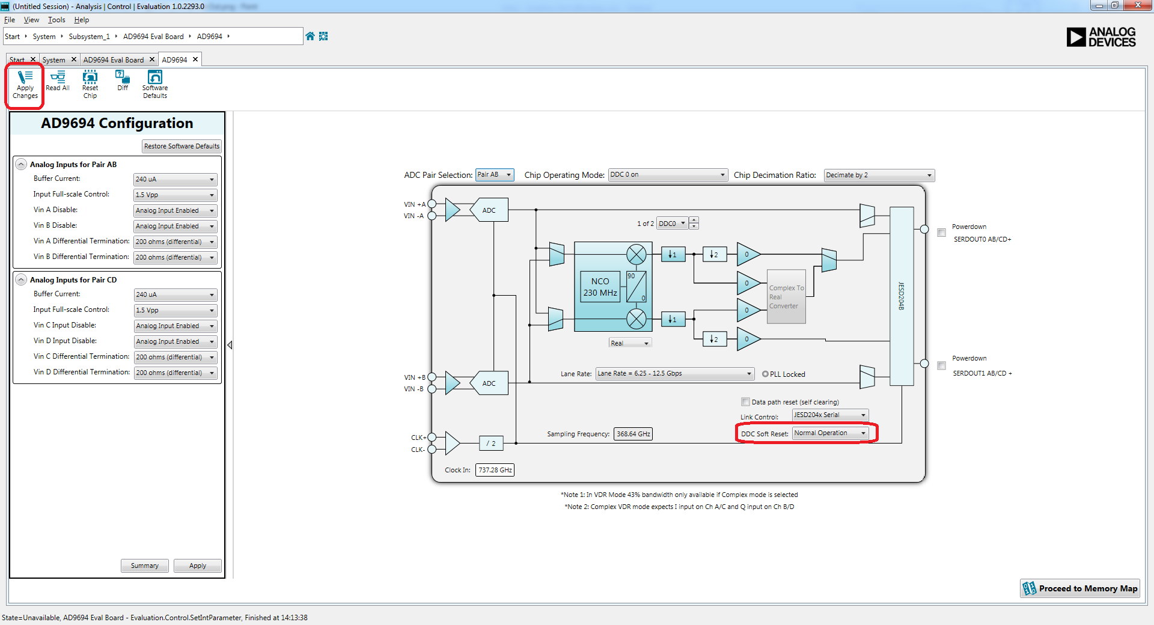Click the Analog Devices logo
This screenshot has height=625, width=1154.
1101,37
